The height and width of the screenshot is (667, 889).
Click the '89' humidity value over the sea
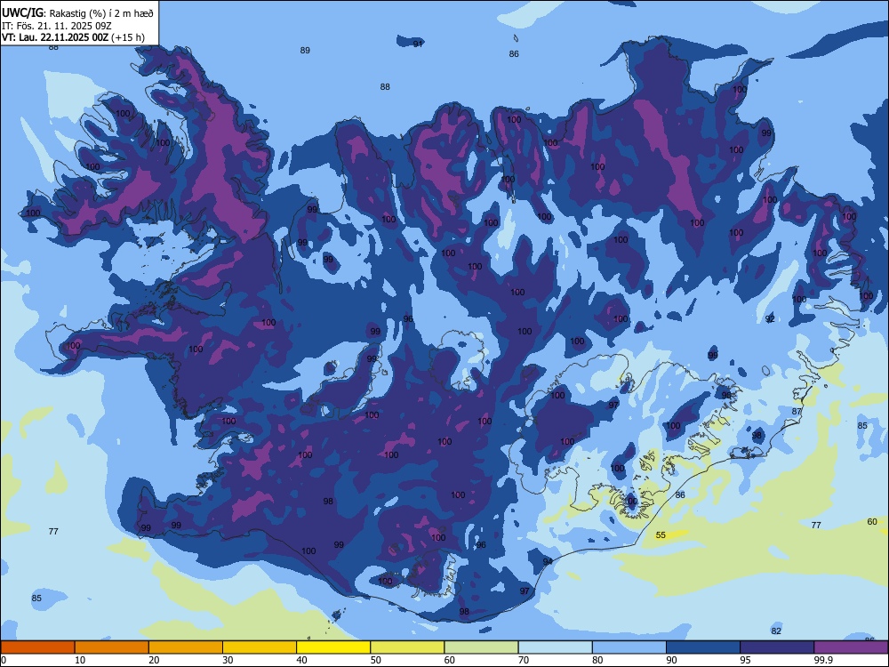305,51
